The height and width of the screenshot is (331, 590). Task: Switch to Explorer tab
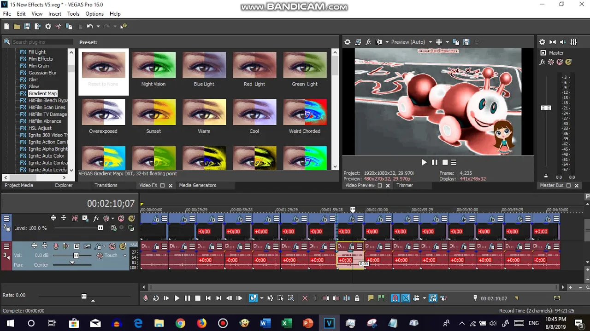click(x=64, y=185)
